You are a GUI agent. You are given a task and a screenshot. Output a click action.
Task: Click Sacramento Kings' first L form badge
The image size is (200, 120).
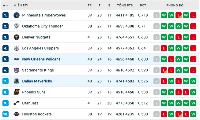(164, 70)
